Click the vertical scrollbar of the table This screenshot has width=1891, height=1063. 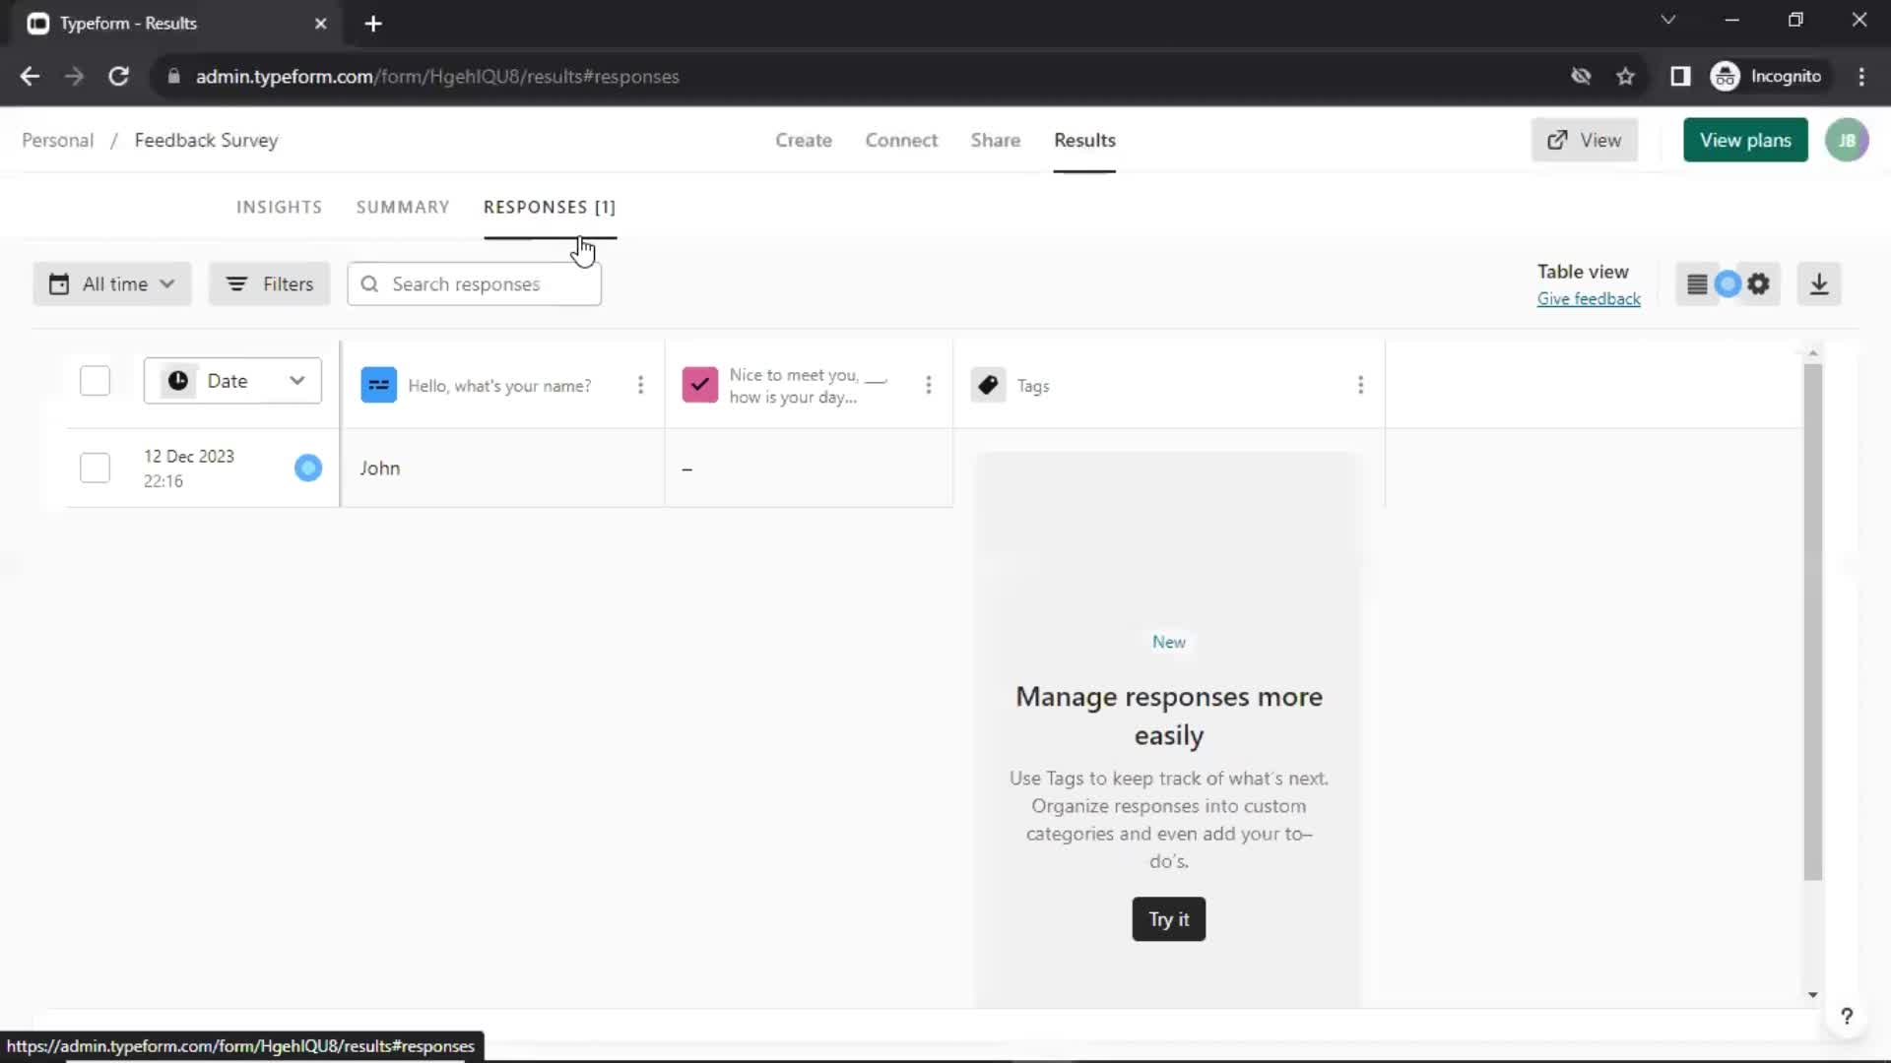(1813, 622)
